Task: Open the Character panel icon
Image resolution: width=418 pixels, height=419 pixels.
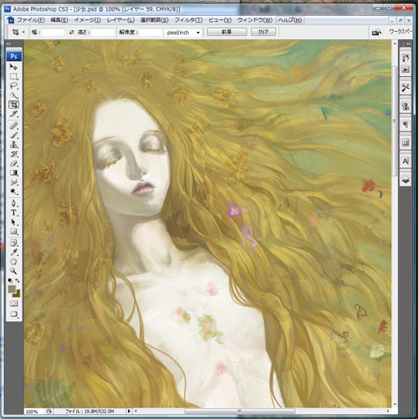Action: (405, 161)
